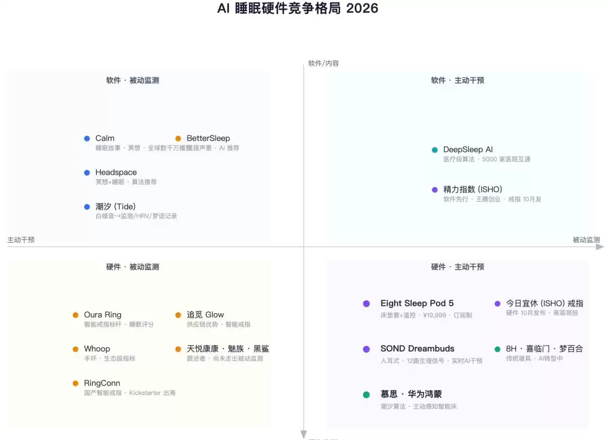Click the 今日宜休 (ISHO) 戒指 label
609x440 pixels.
click(x=545, y=304)
